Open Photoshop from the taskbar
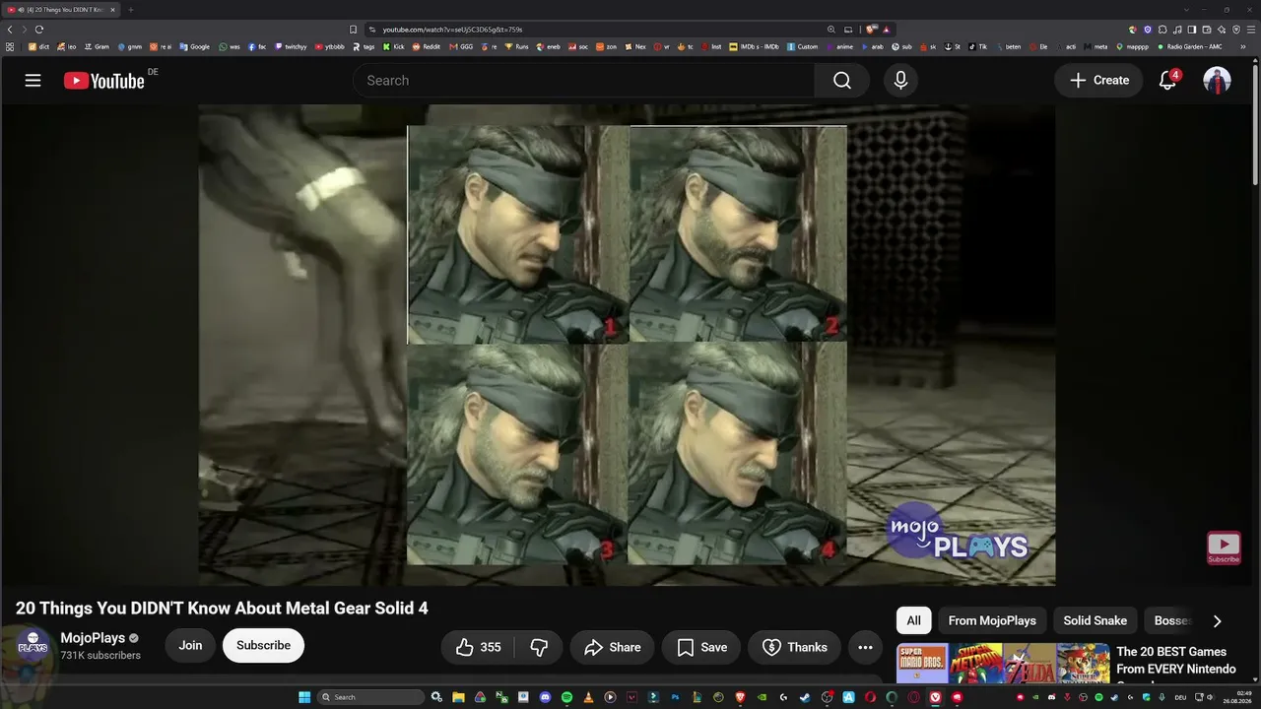The height and width of the screenshot is (709, 1261). [x=675, y=697]
